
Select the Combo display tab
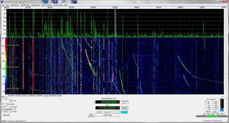[46, 95]
